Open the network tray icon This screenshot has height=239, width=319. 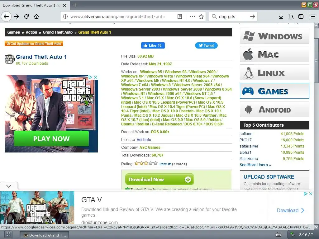[x=292, y=234]
